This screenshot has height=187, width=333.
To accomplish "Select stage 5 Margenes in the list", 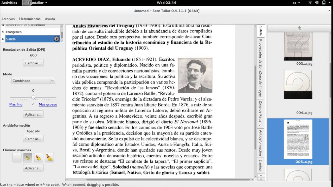I will (x=31, y=32).
